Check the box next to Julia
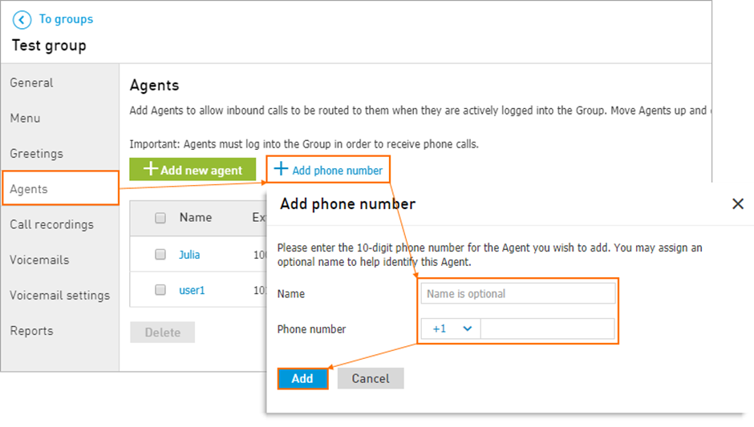 click(160, 254)
